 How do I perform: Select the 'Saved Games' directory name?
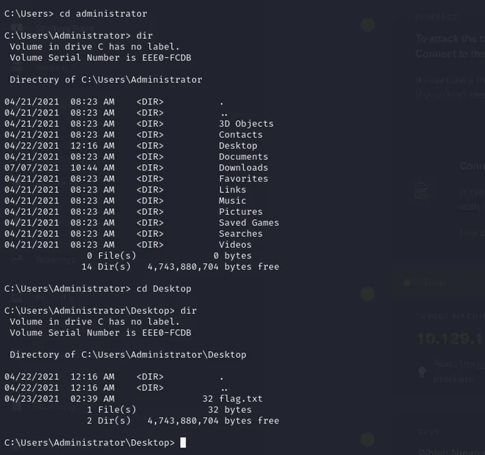(249, 223)
